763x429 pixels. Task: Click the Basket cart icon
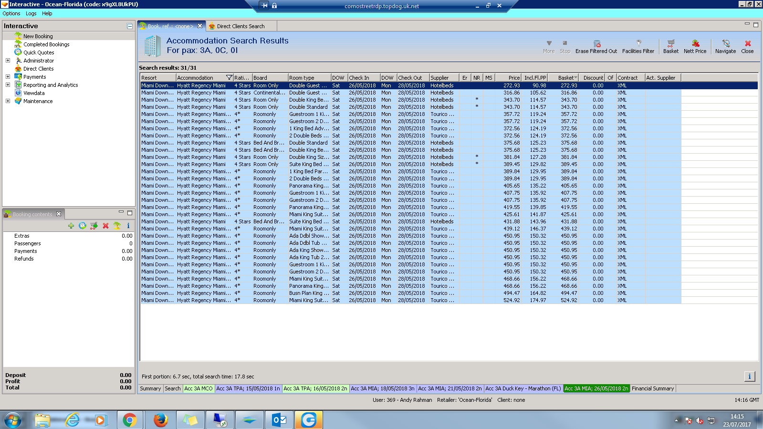pyautogui.click(x=671, y=43)
